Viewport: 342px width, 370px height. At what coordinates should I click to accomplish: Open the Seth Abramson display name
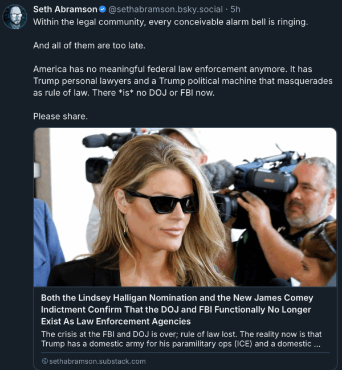(x=65, y=10)
